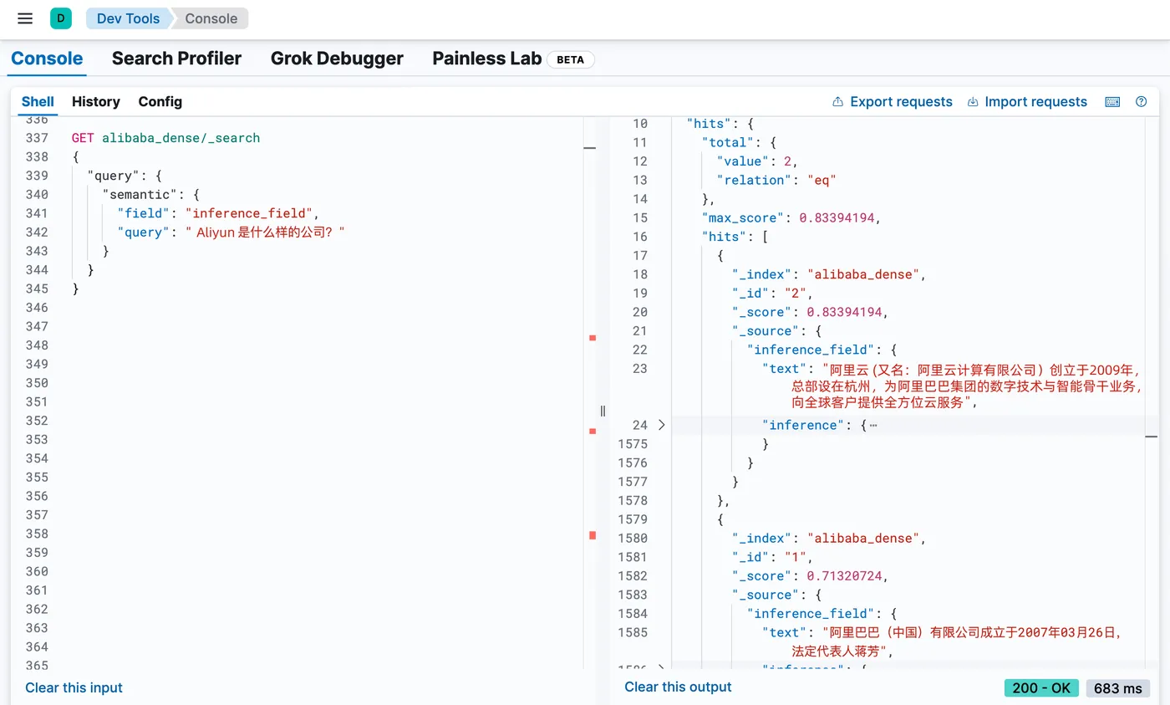Click the "_id": "1" output line
The width and height of the screenshot is (1170, 705).
click(772, 557)
